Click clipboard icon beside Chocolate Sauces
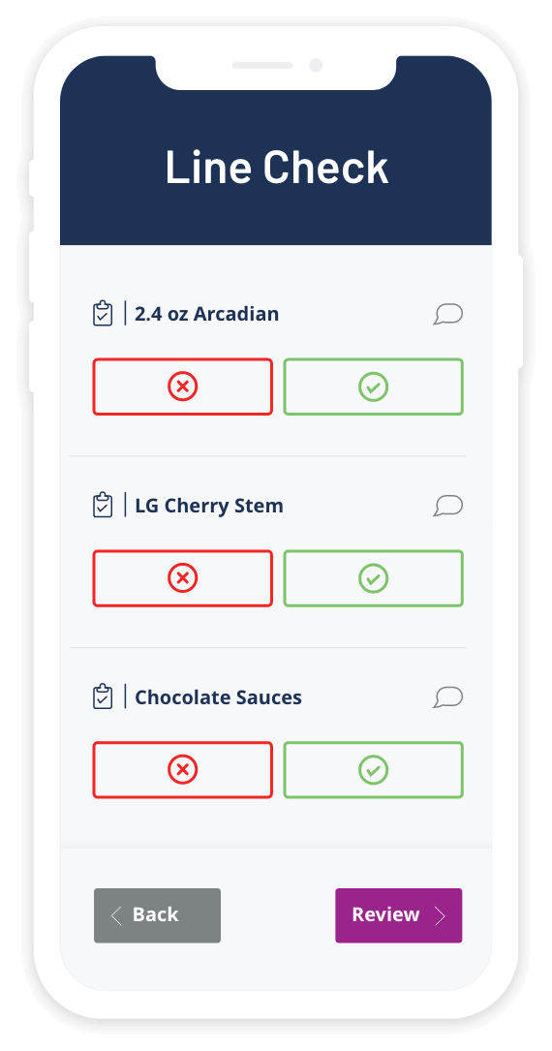The image size is (552, 1051). (x=103, y=696)
